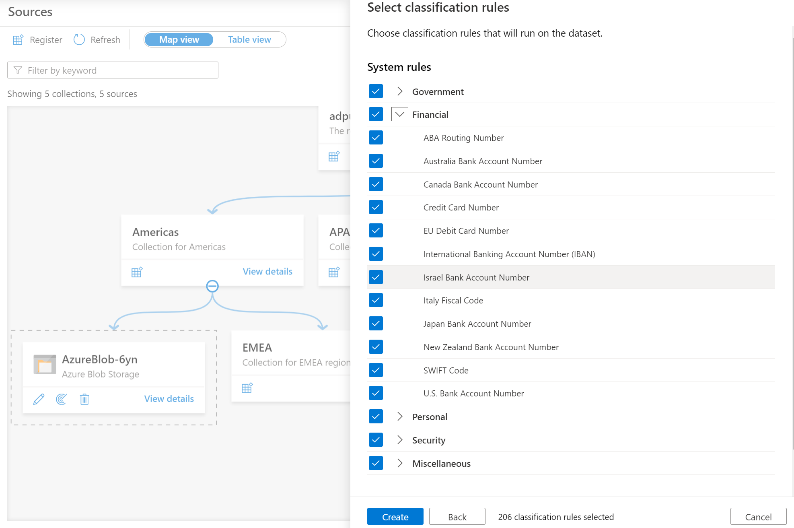Toggle off the SWIFT Code classification rule
The width and height of the screenshot is (794, 528).
375,370
